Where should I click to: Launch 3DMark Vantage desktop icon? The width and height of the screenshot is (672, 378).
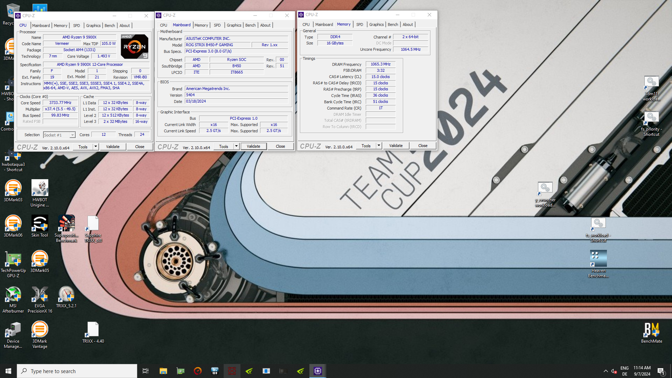(x=40, y=335)
